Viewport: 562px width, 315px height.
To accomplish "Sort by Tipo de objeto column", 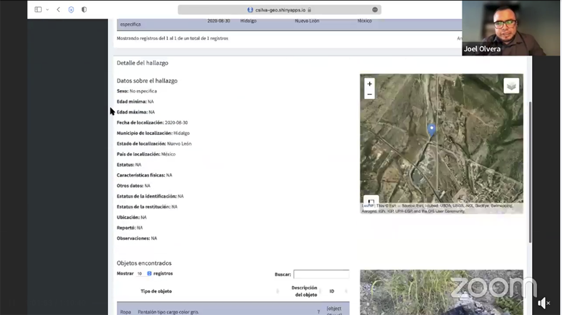I will (x=156, y=291).
